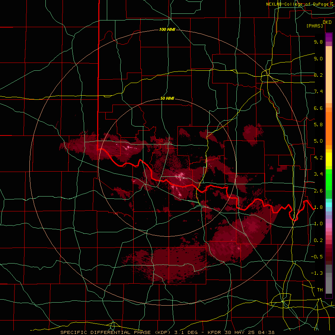Click the 0.2 scale label
Viewport: 335px width, 335px height.
click(x=318, y=240)
